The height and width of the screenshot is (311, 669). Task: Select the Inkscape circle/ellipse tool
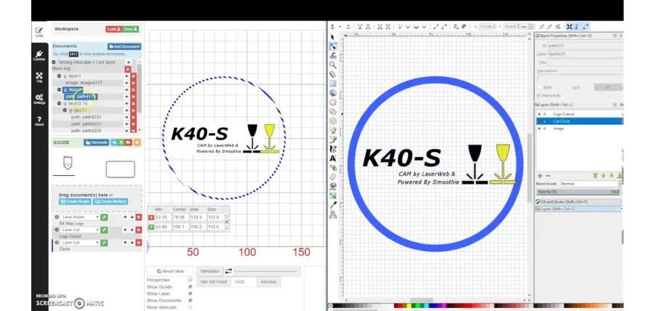333,102
